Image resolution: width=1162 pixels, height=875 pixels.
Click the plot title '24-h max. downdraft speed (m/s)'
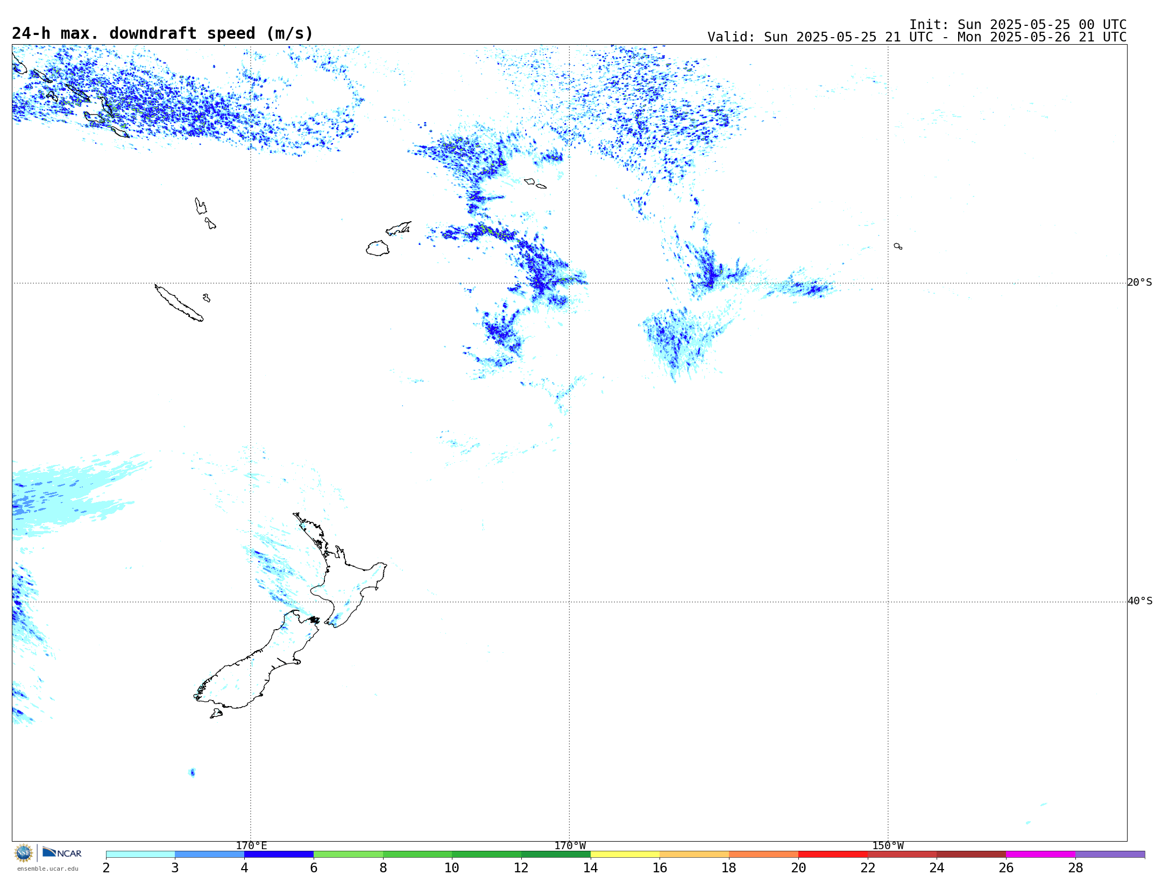tap(162, 33)
